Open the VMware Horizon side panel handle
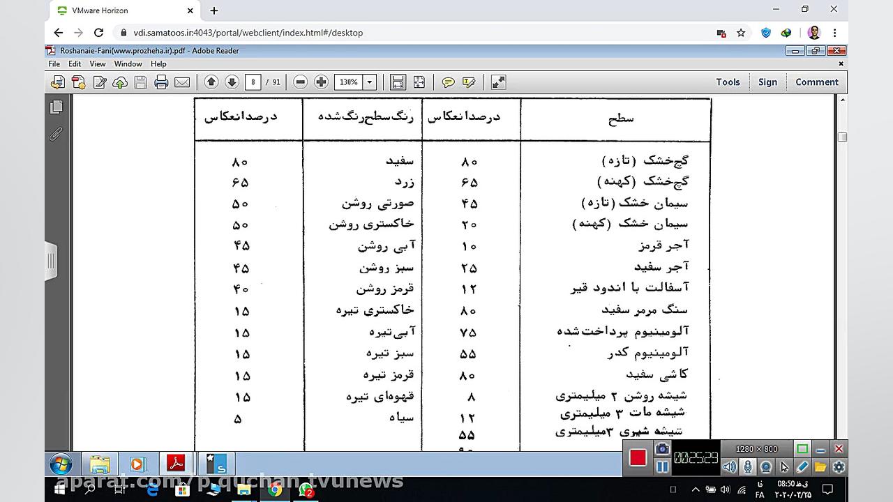893x502 pixels. (51, 261)
